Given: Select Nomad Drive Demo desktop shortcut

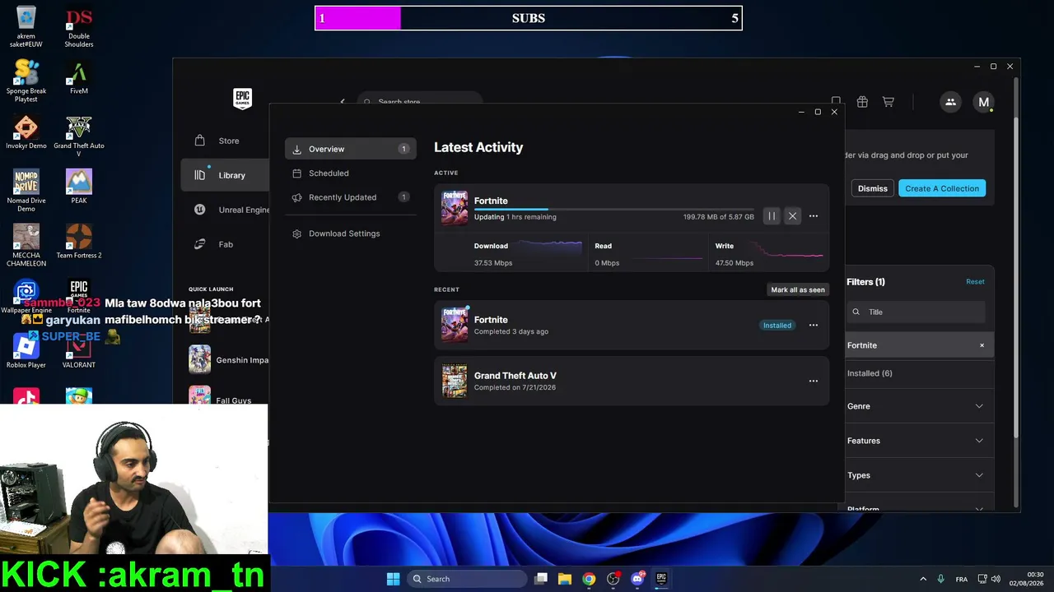Looking at the screenshot, I should pyautogui.click(x=26, y=190).
